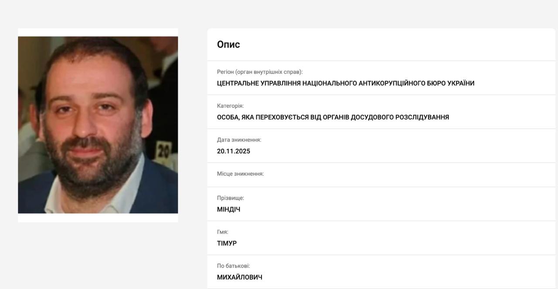Click the "Прізвище" field label
Screen dimensions: 558x289
[231, 197]
